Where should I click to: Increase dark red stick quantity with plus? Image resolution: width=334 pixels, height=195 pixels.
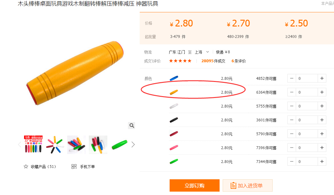coord(322,134)
